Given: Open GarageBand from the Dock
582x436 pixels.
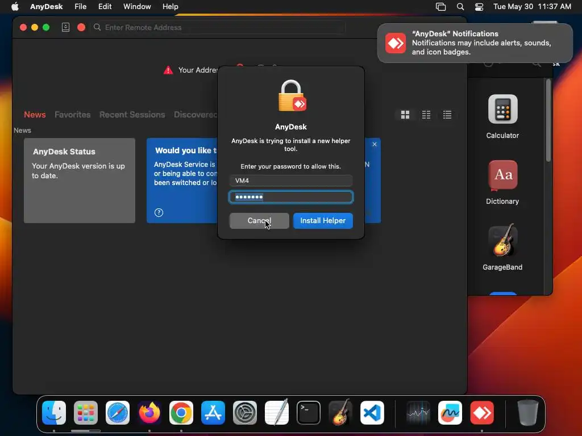Looking at the screenshot, I should 340,413.
